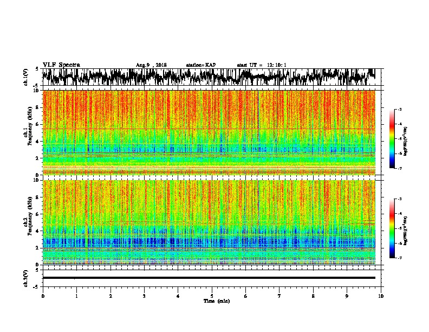Click the "4" tick on the time axis
Viewport: 429px width, 332px height.
(x=178, y=296)
